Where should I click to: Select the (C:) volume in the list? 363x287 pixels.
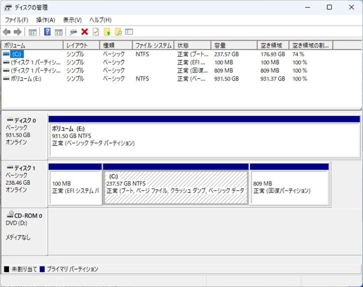pos(17,54)
